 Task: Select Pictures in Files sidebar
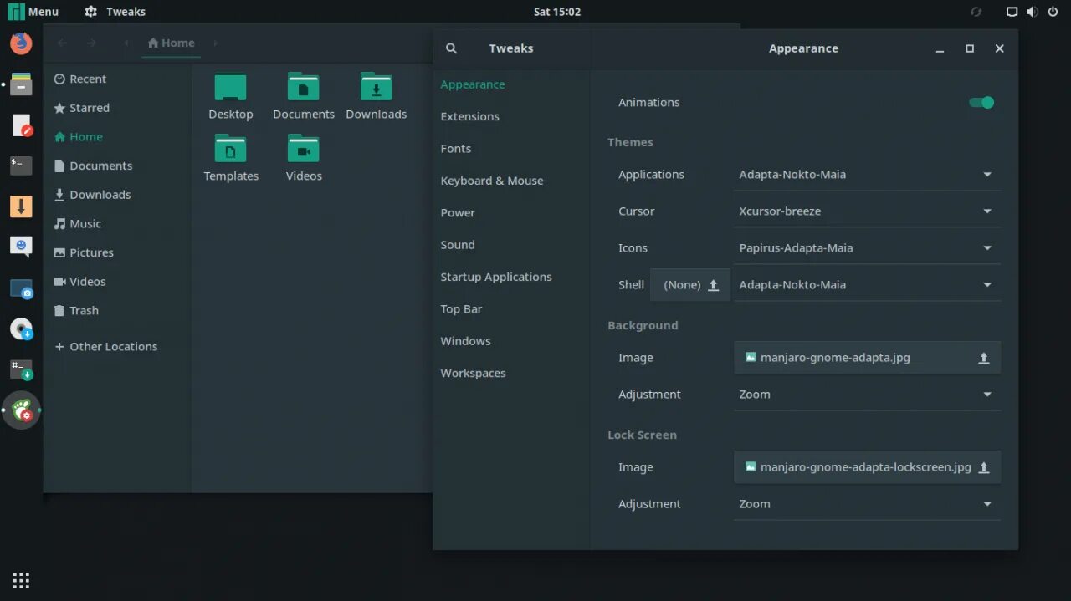coord(117,252)
